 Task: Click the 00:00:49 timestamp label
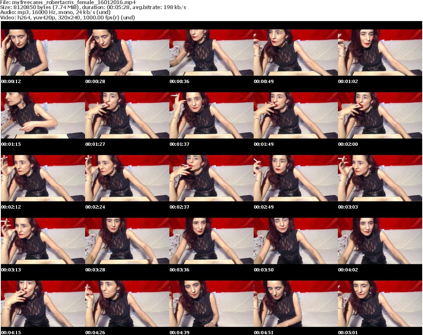pyautogui.click(x=264, y=81)
